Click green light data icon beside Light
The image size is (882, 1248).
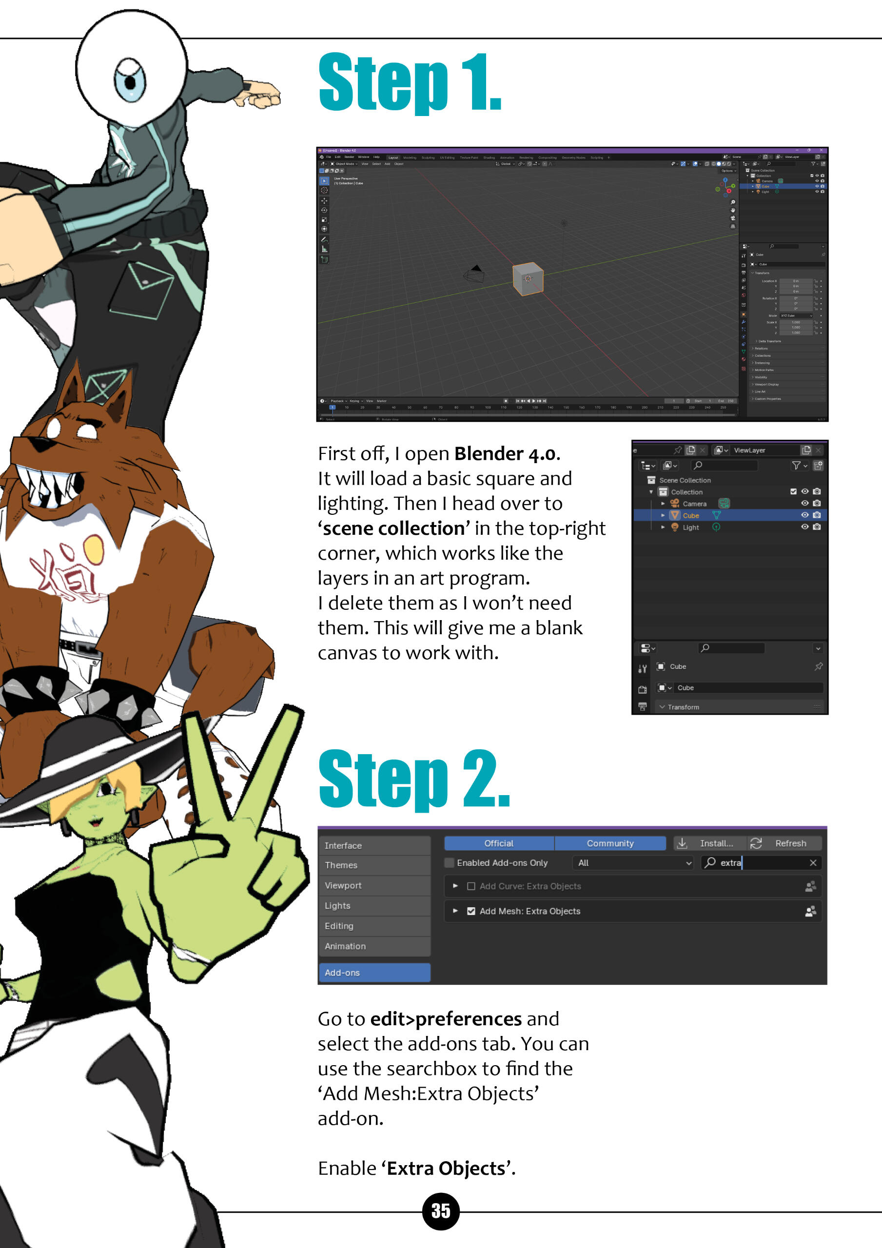coord(716,527)
